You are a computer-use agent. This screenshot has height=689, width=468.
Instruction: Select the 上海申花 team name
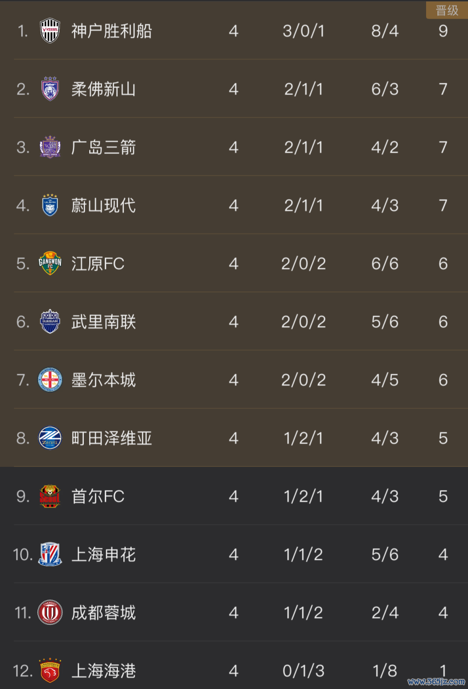tap(103, 555)
